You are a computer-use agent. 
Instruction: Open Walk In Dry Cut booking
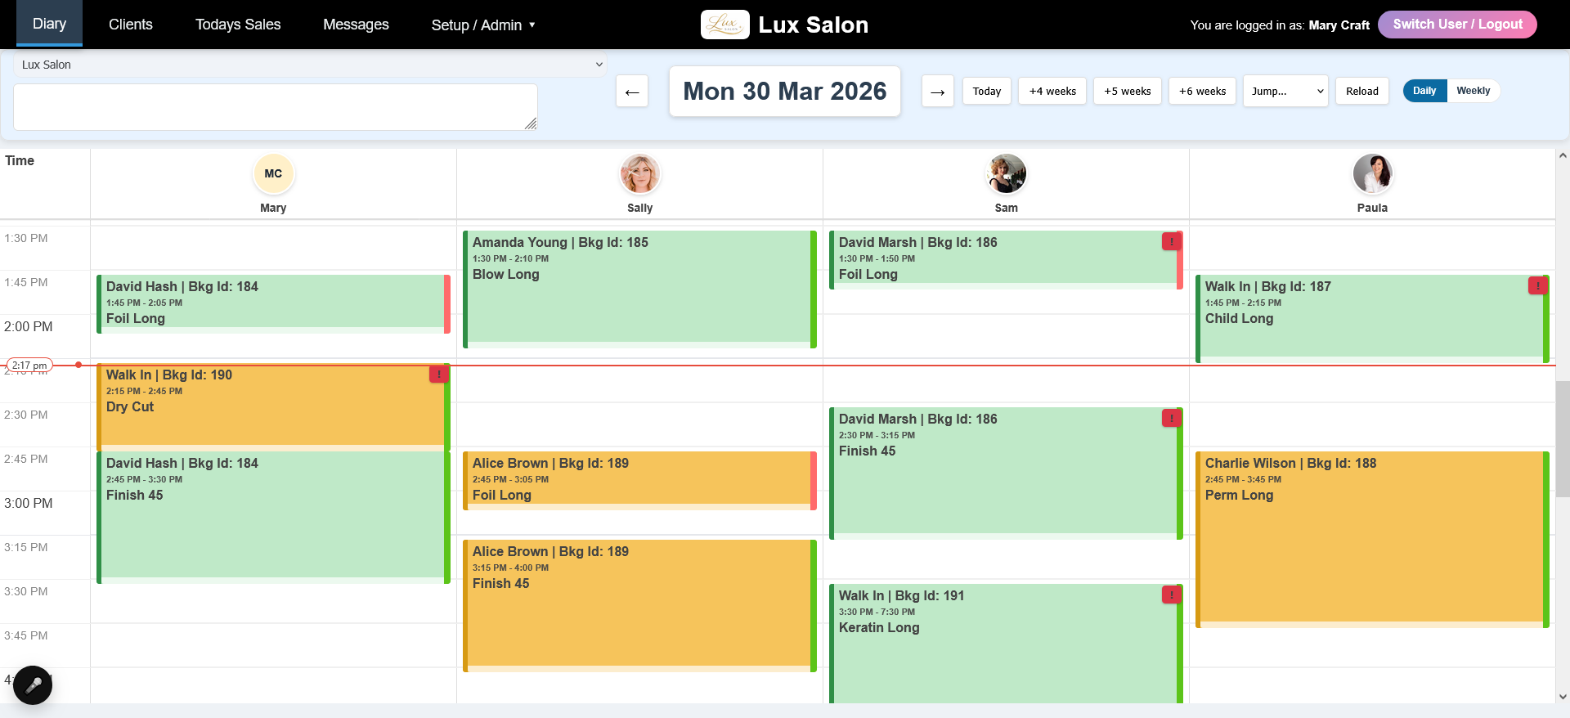coord(273,407)
